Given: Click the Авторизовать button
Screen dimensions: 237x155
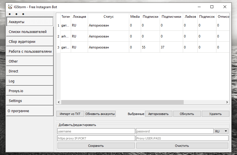Looking at the screenshot, I should 158,114.
